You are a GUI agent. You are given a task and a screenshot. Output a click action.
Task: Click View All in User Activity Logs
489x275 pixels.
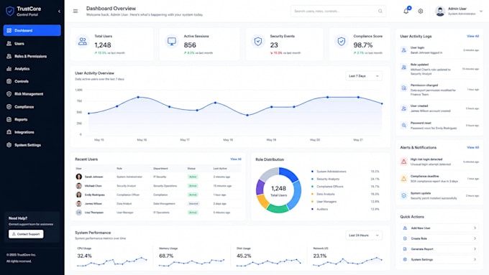point(472,36)
